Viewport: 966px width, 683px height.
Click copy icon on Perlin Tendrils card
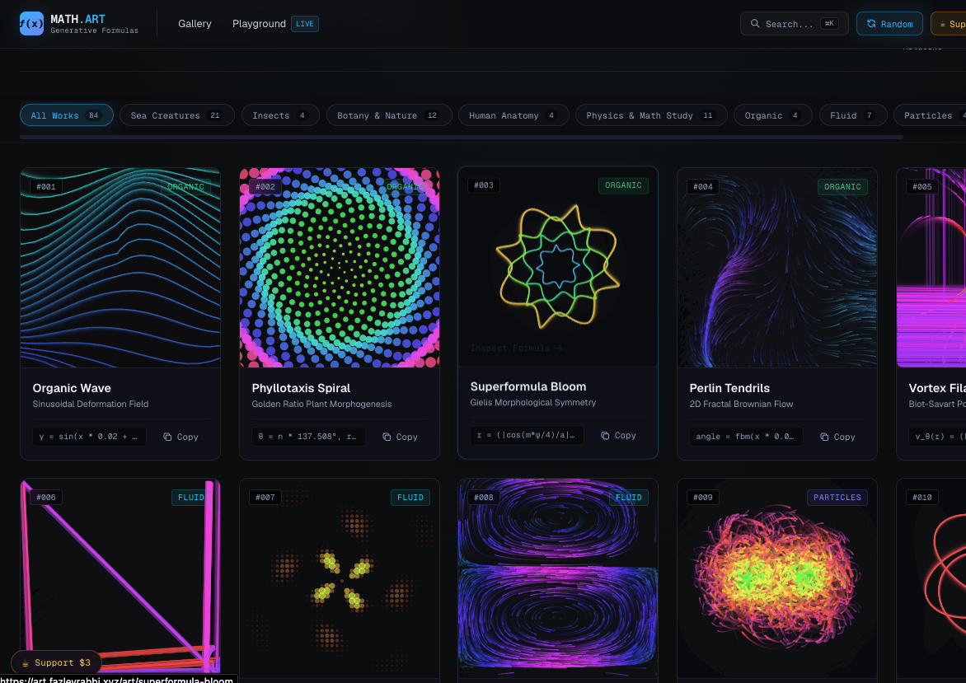[824, 437]
